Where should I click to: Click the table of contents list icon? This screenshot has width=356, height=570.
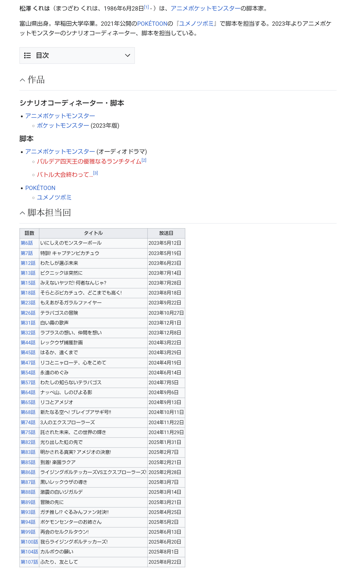(x=27, y=55)
